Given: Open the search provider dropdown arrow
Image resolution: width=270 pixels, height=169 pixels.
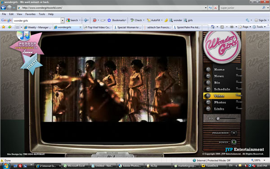Looking at the screenshot, I should tap(268, 8).
